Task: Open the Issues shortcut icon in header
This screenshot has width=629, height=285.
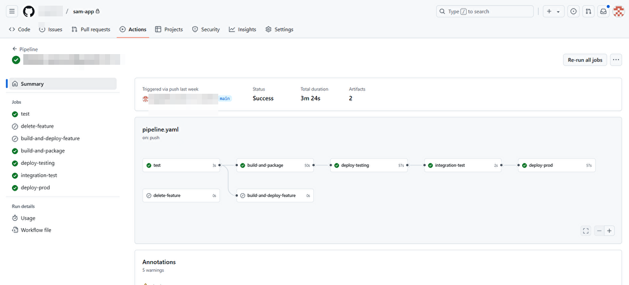Action: 574,12
